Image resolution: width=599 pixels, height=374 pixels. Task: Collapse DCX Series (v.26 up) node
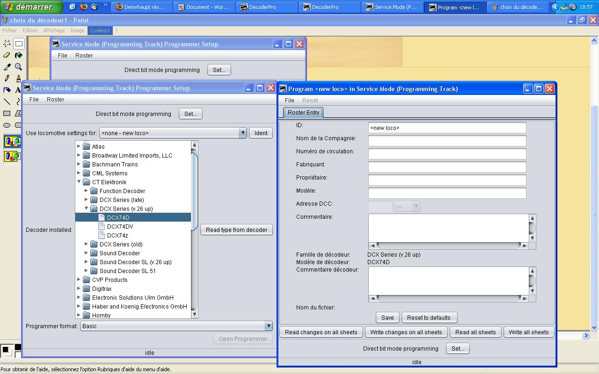point(86,209)
